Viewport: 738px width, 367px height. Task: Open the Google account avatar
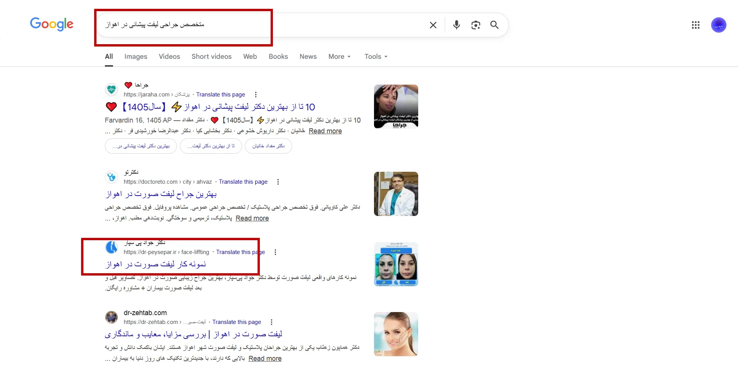click(718, 25)
